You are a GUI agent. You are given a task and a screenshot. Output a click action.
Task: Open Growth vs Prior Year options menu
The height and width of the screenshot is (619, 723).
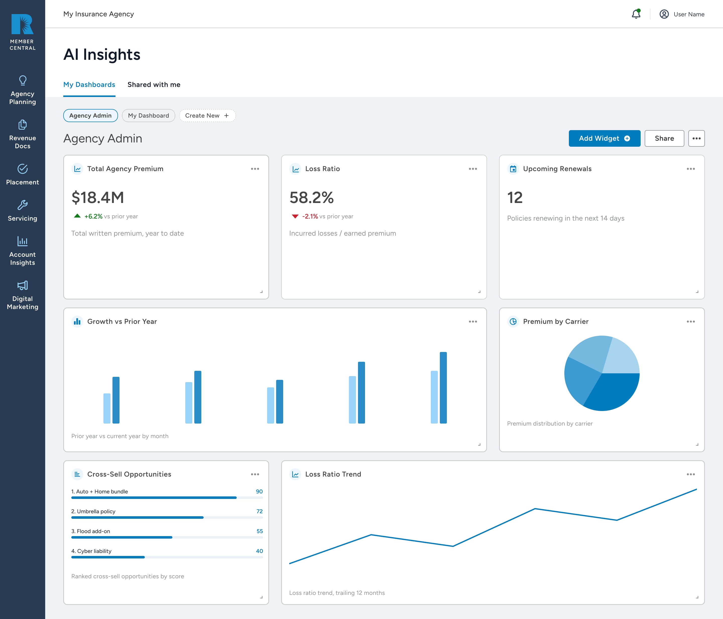[473, 322]
